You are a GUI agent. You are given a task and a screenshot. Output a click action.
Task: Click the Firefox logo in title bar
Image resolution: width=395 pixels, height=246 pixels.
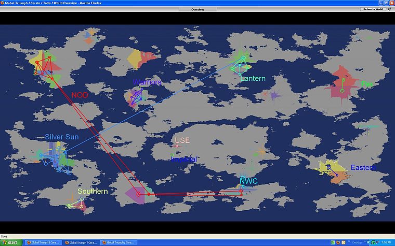point(2,3)
